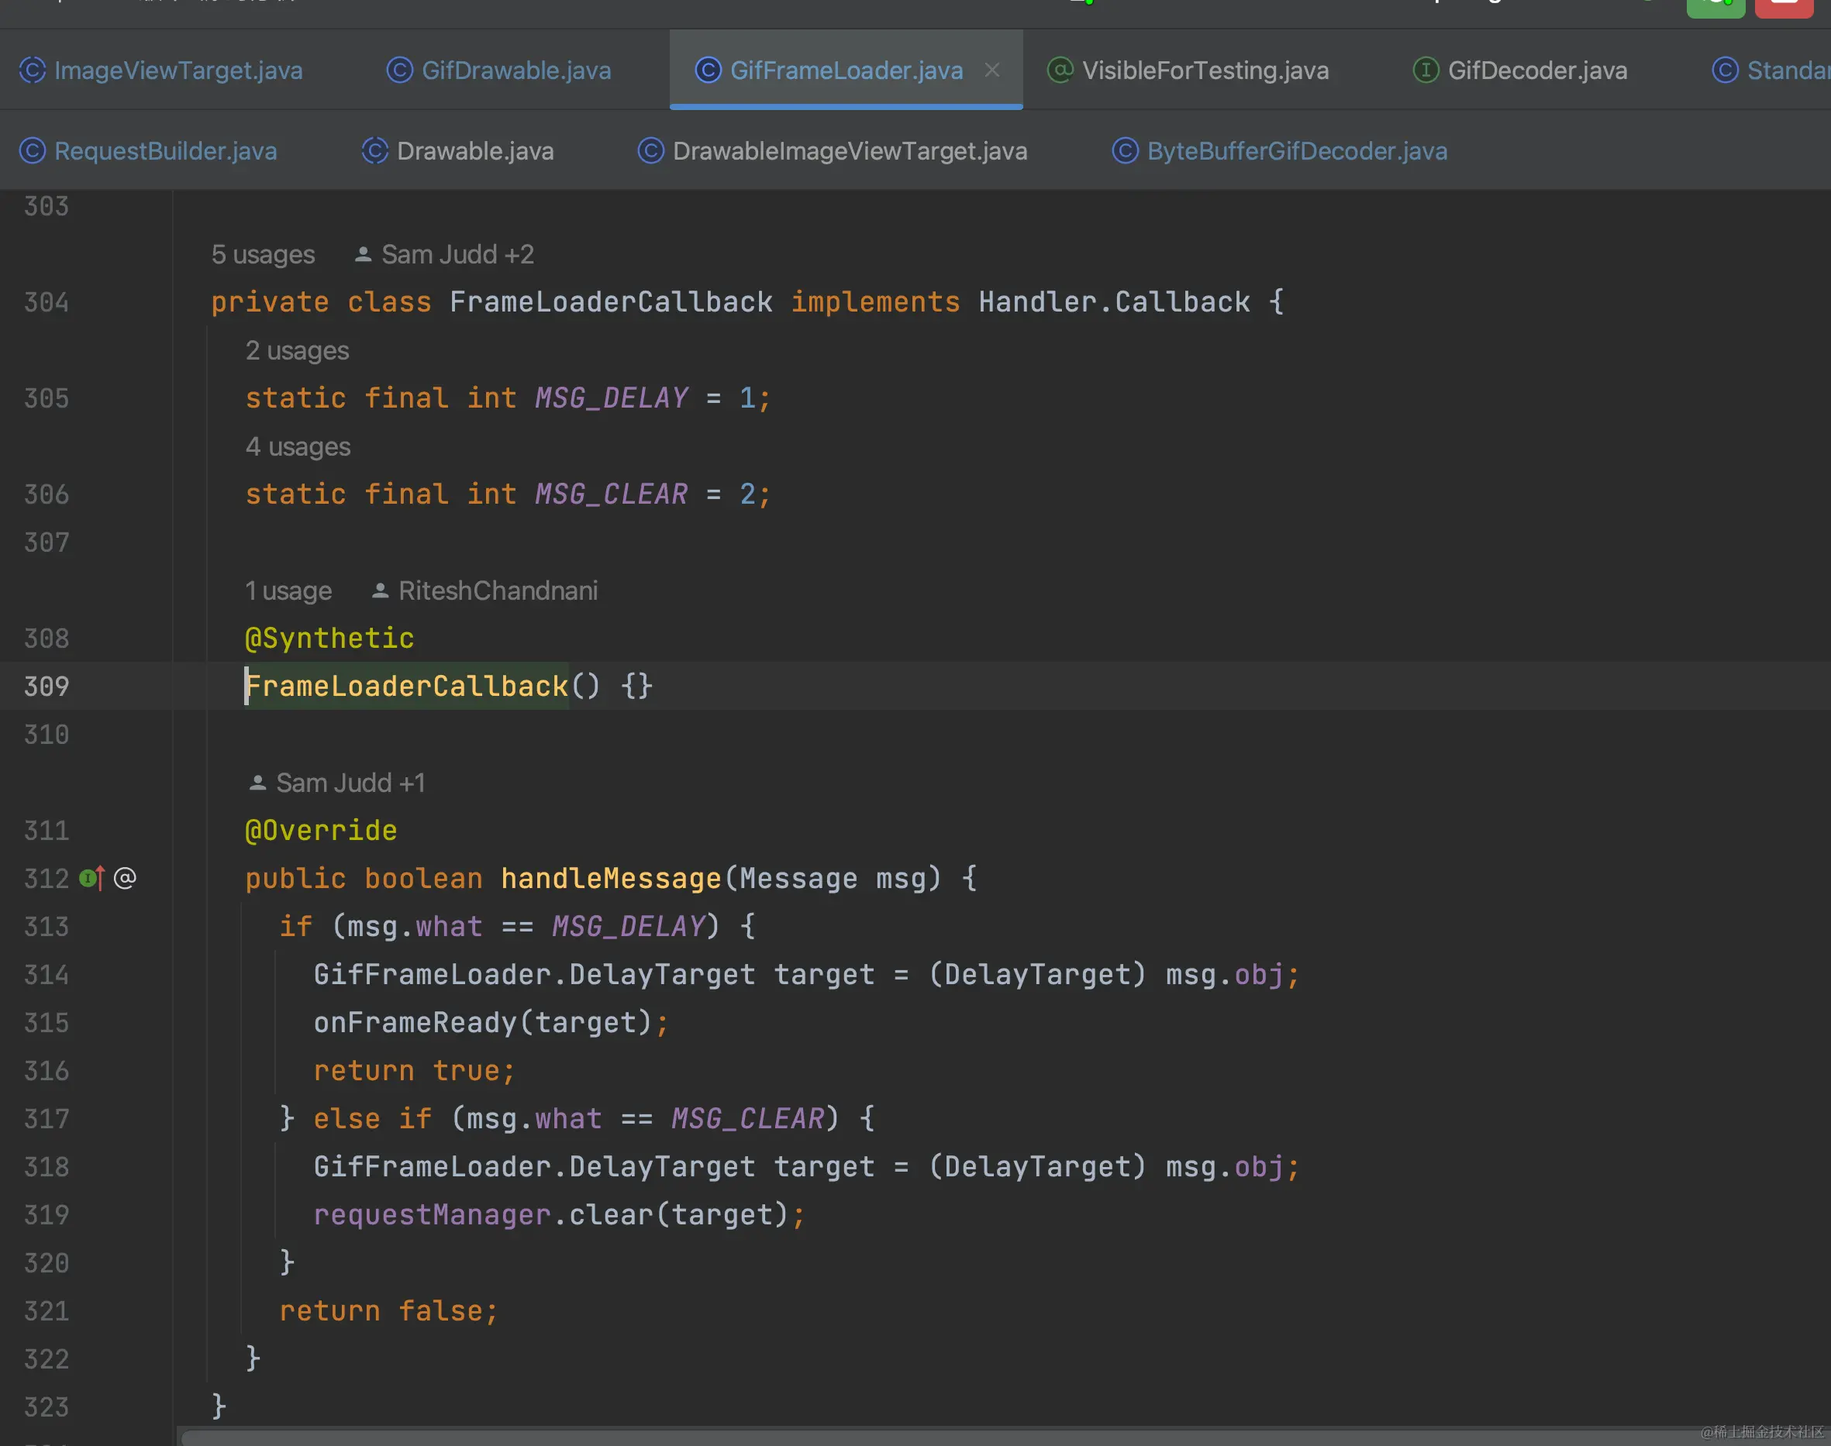This screenshot has width=1831, height=1446.
Task: Click the annotation icon on the VisibleForTesting.java tab
Action: tap(1060, 71)
